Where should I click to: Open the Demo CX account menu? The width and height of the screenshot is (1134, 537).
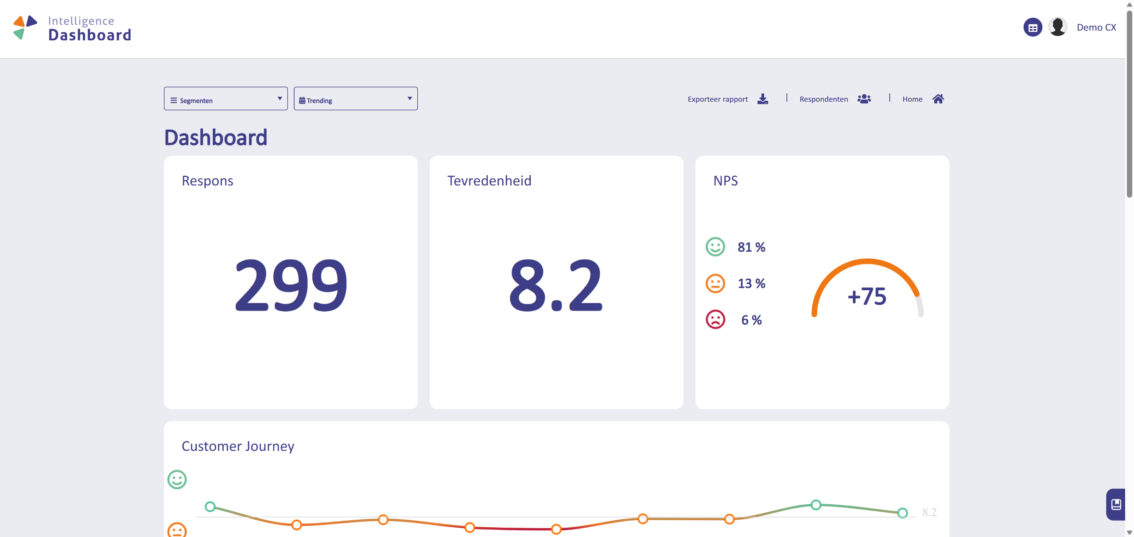click(1096, 27)
